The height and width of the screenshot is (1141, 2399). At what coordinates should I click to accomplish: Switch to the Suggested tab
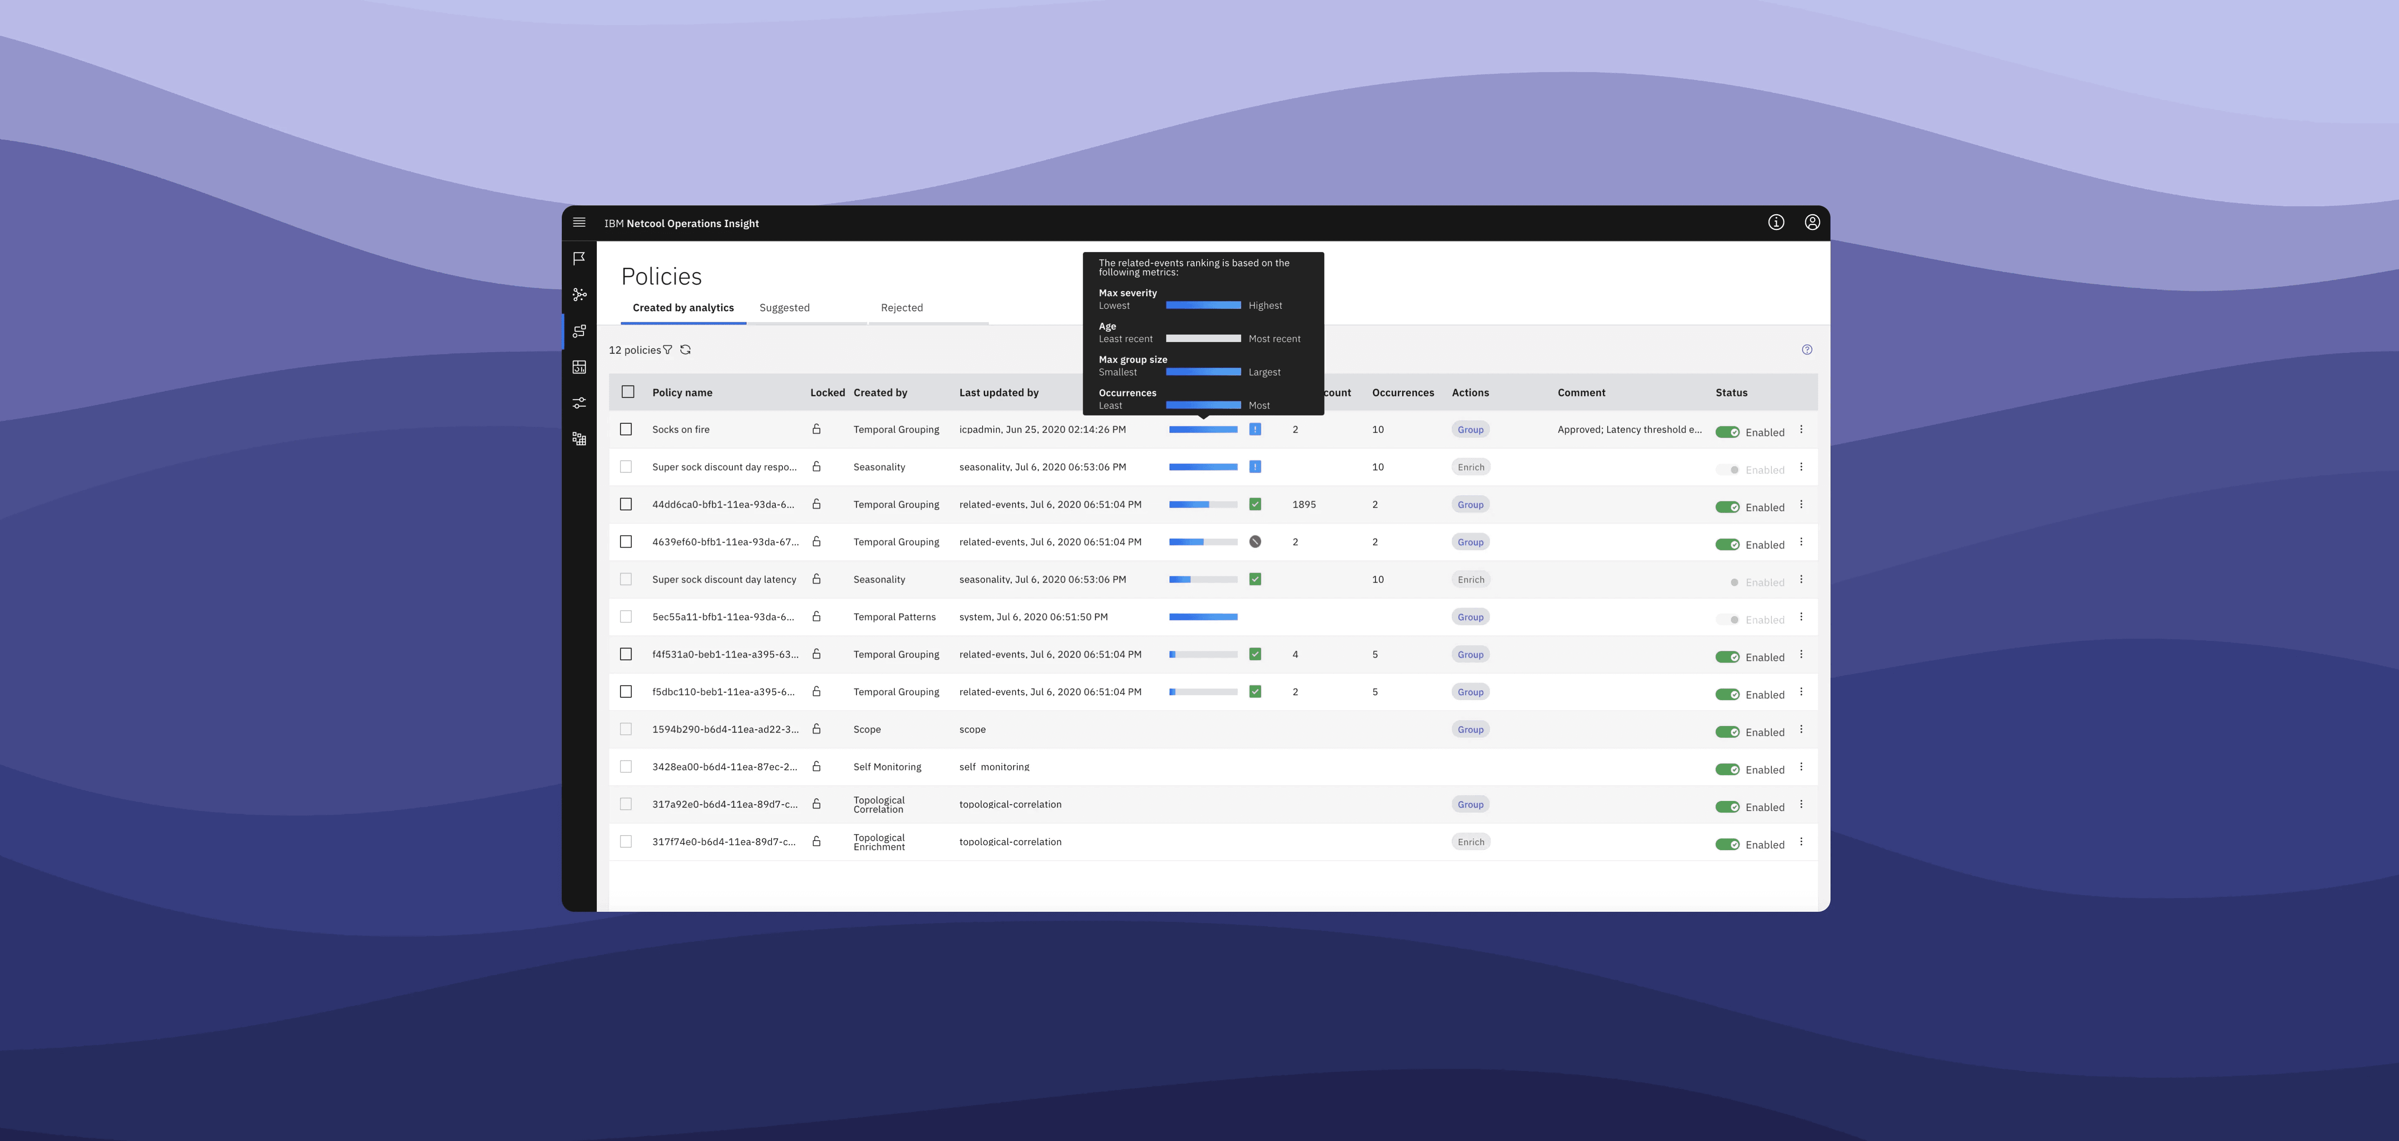(784, 308)
